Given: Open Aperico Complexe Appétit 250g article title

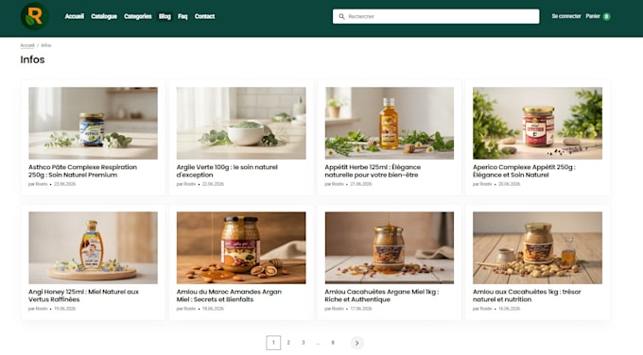Looking at the screenshot, I should pos(524,171).
